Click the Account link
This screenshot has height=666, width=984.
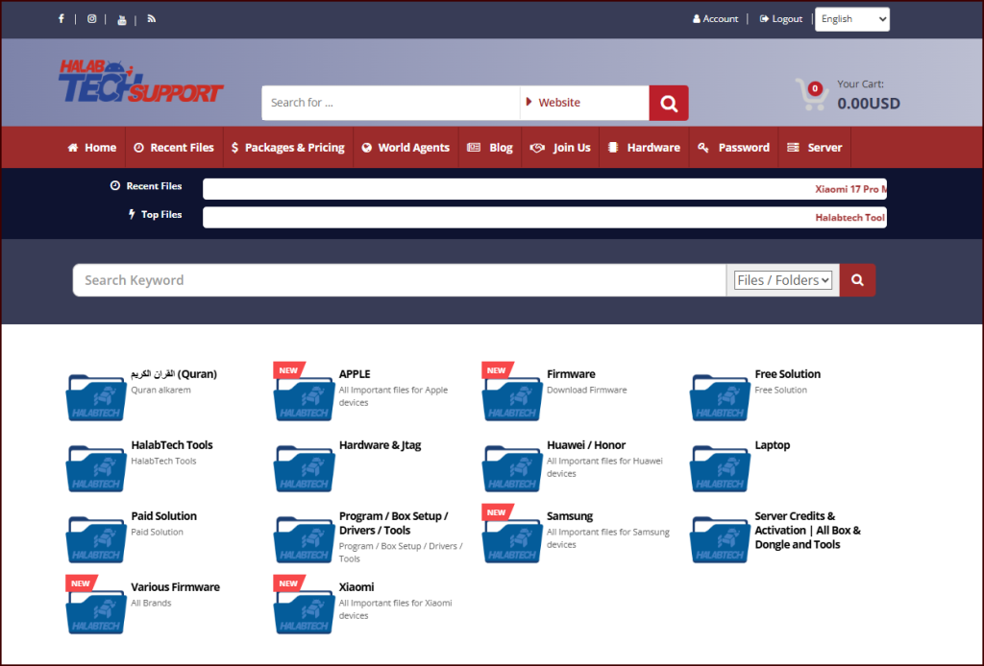coord(715,19)
